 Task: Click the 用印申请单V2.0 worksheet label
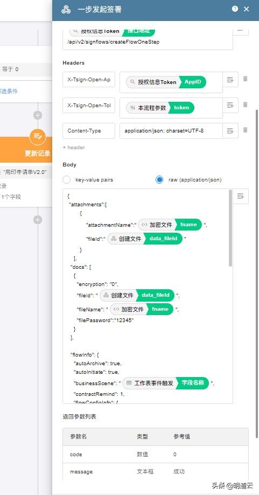[26, 172]
